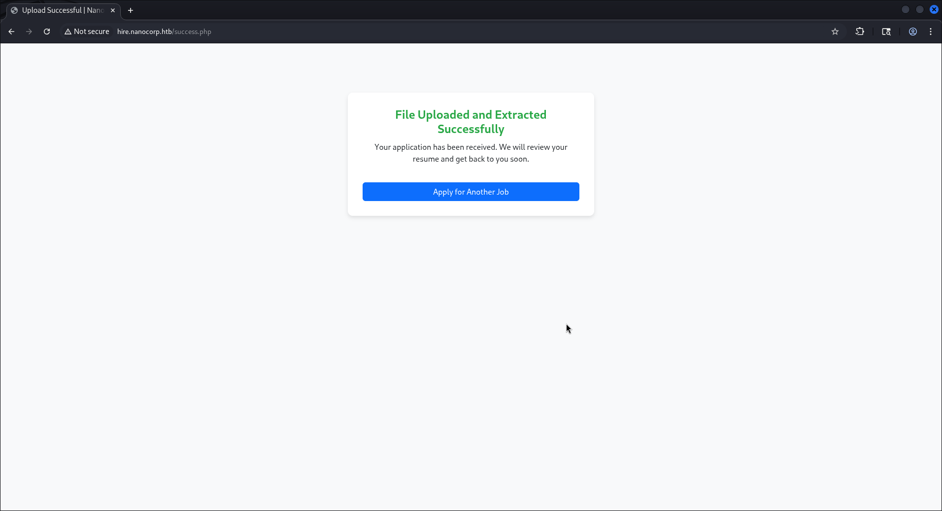Image resolution: width=942 pixels, height=511 pixels.
Task: Navigate back to the previous page
Action: click(x=11, y=32)
